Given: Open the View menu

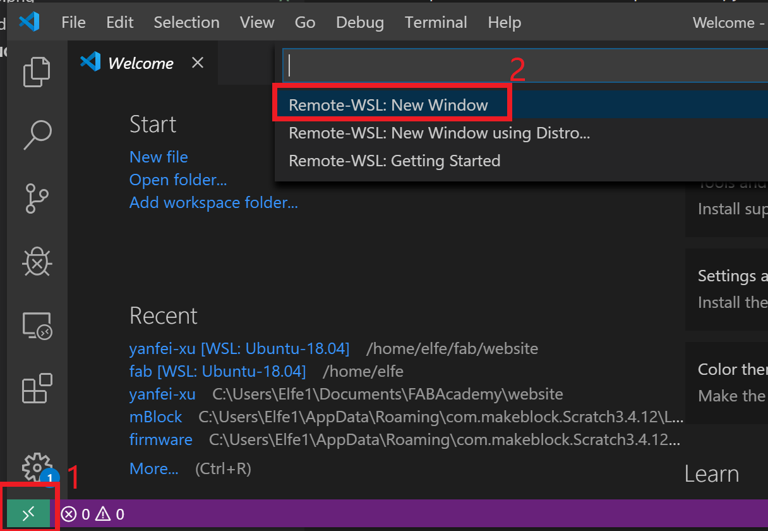Looking at the screenshot, I should click(x=257, y=23).
